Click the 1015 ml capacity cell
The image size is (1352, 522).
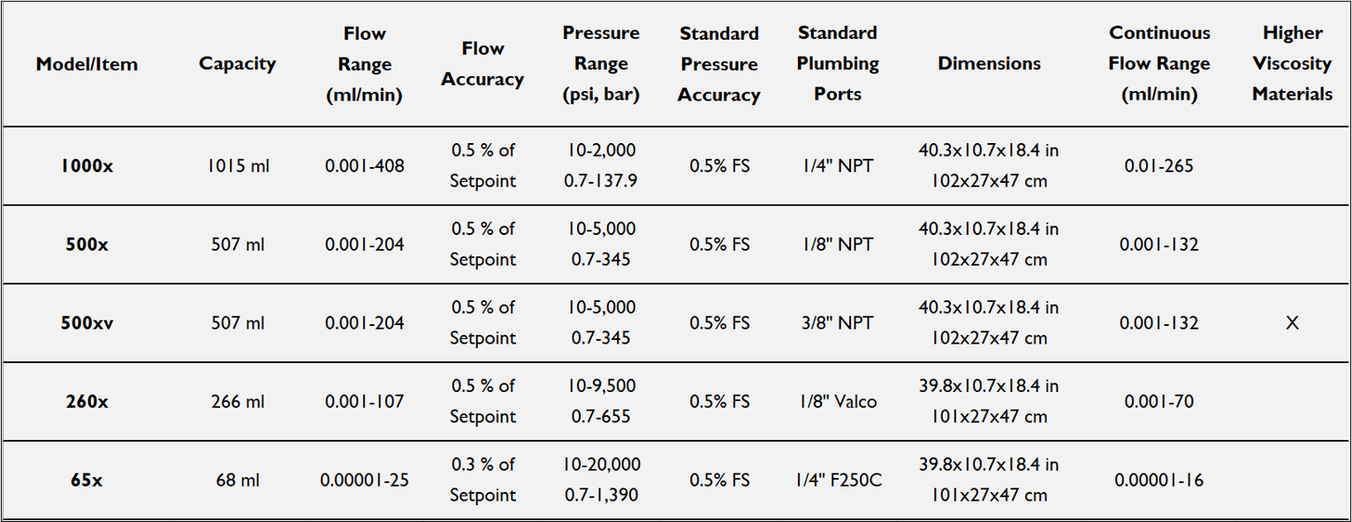tap(238, 166)
